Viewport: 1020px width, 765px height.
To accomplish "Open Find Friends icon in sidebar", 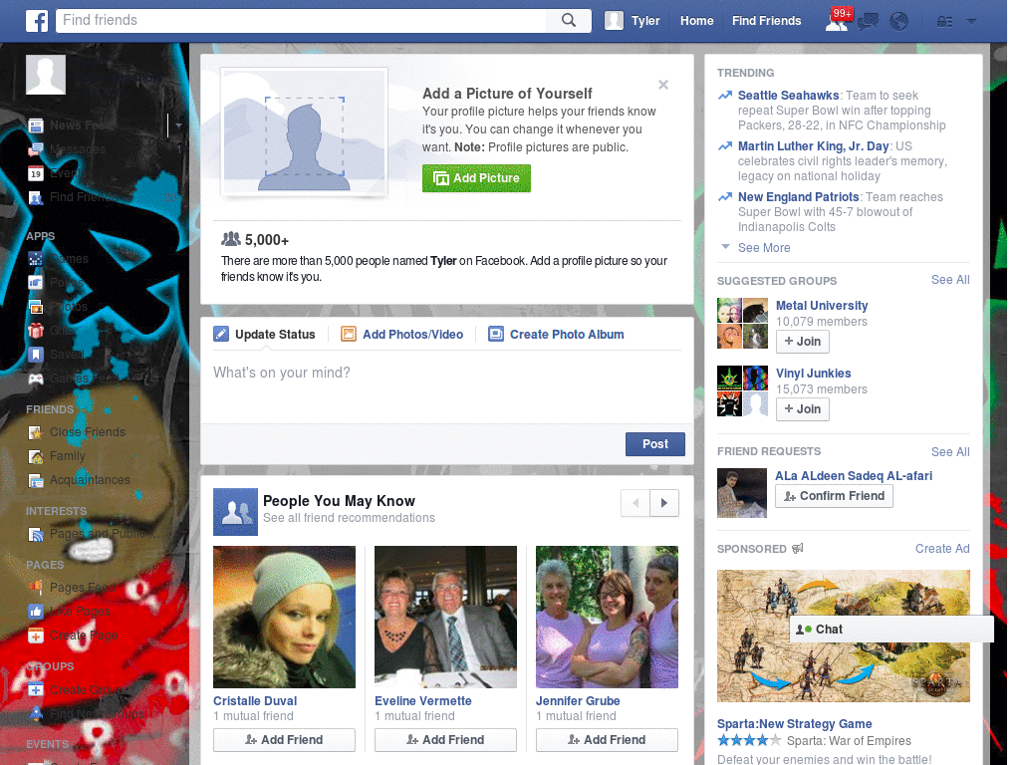I will pyautogui.click(x=36, y=197).
